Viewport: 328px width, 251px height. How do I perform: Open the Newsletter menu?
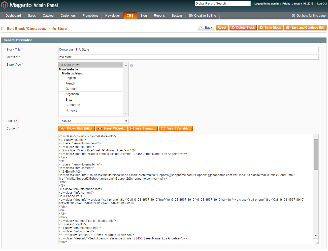113,16
